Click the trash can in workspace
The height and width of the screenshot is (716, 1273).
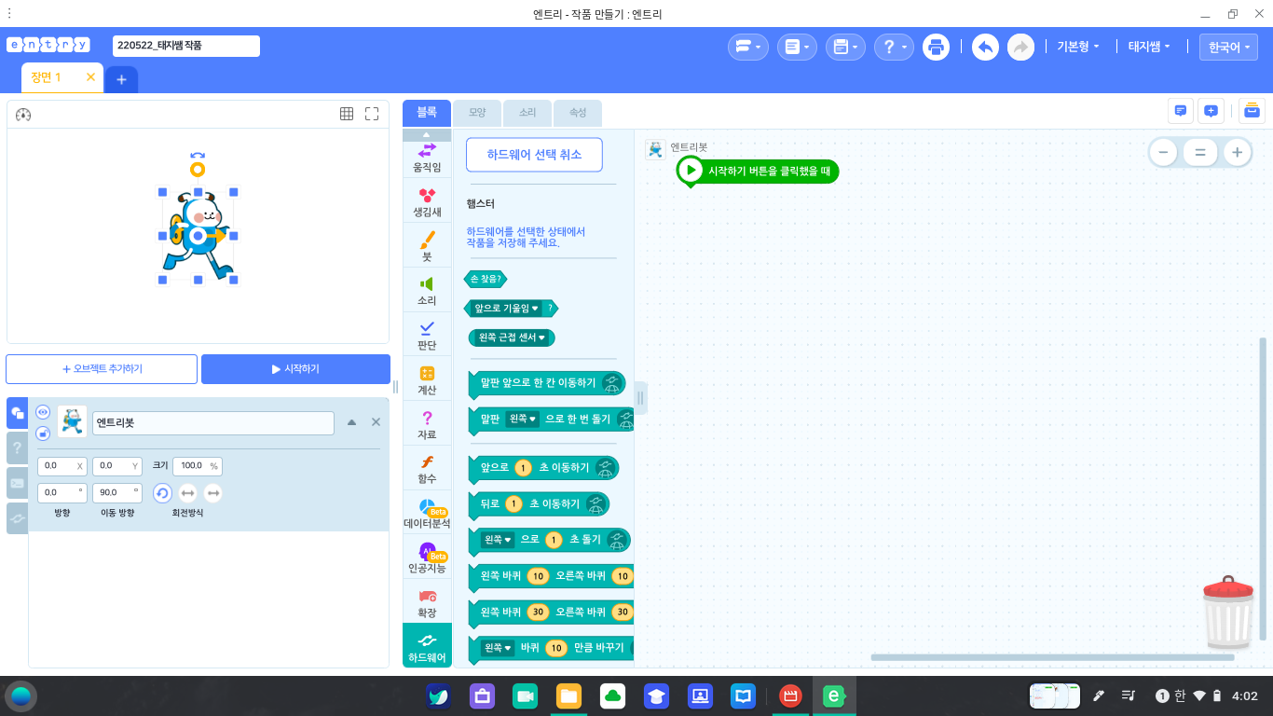click(x=1229, y=613)
